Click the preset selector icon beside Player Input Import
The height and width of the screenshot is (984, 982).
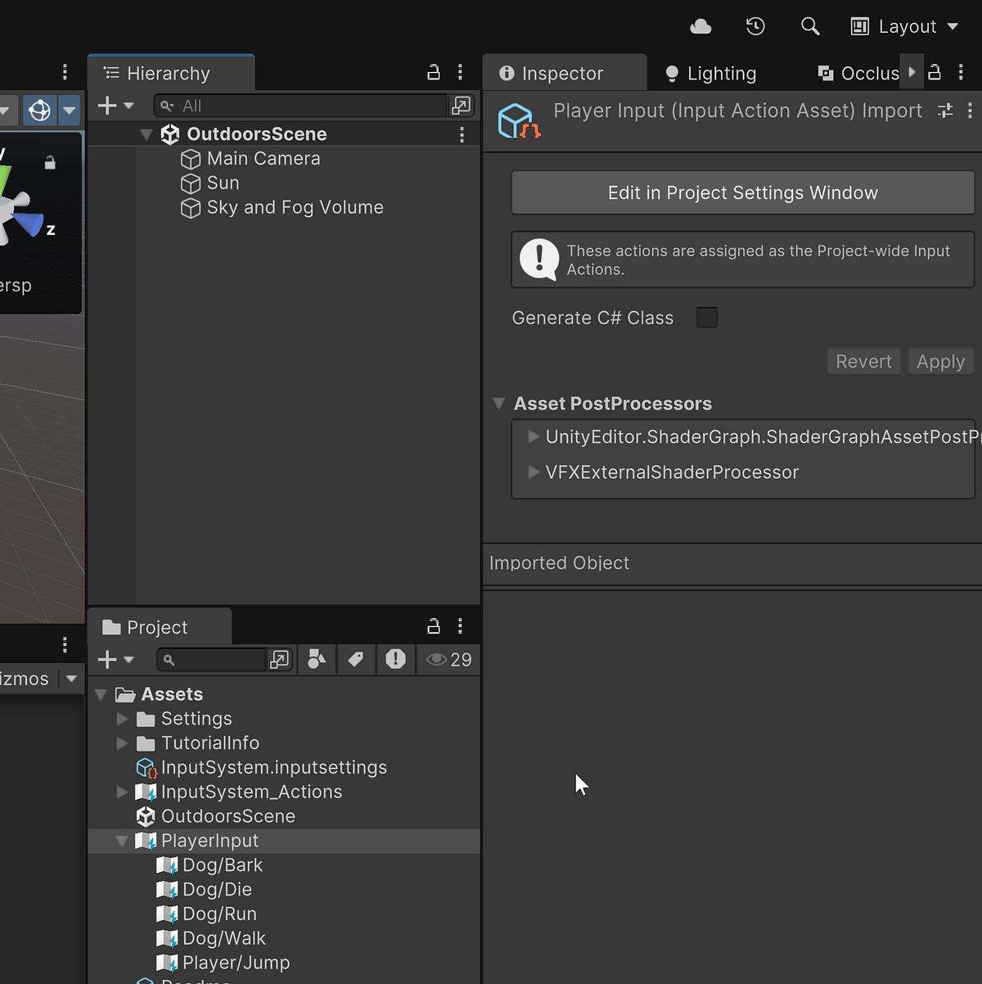pos(945,110)
